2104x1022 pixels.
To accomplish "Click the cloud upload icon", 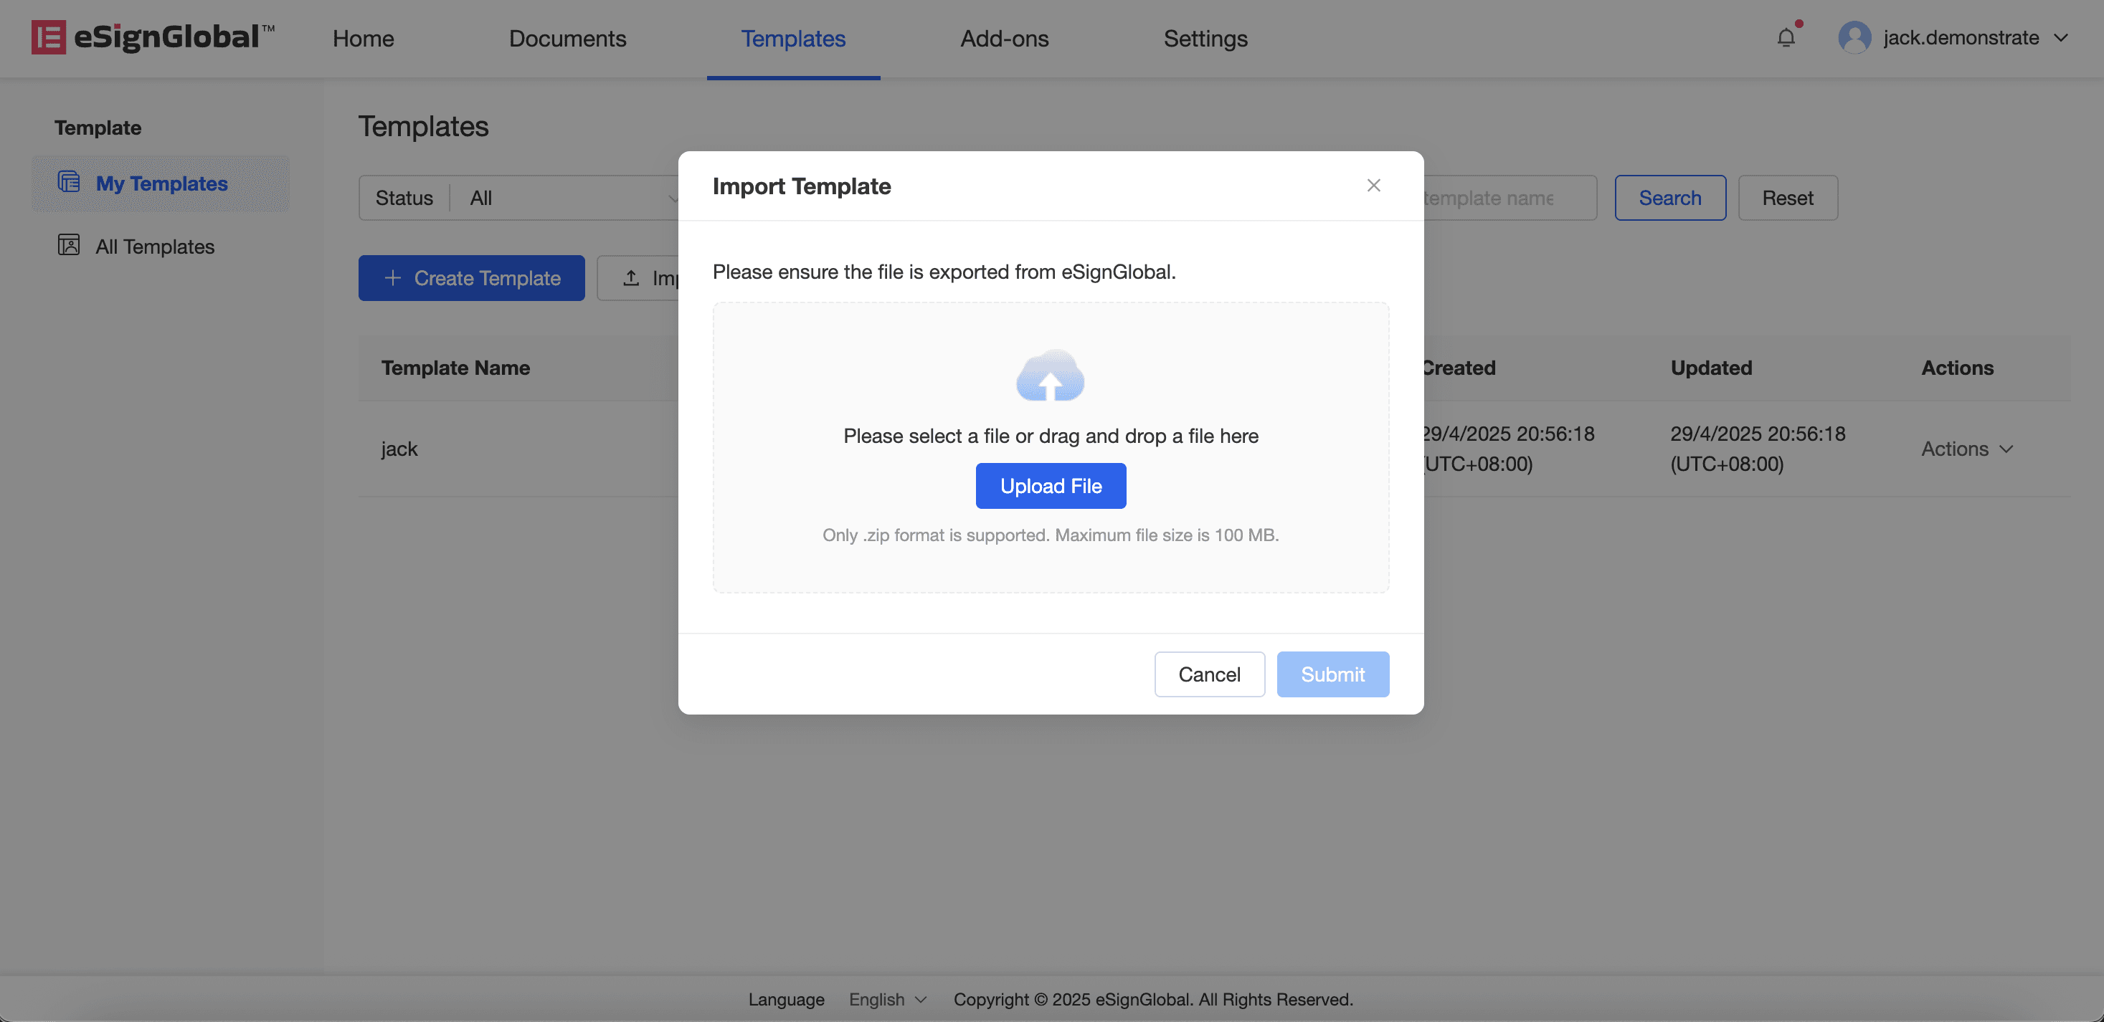I will point(1051,376).
